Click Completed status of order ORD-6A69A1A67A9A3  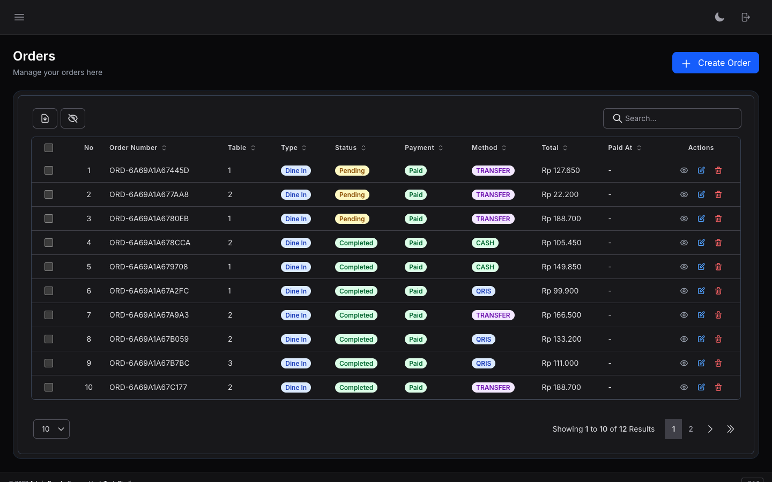point(356,315)
